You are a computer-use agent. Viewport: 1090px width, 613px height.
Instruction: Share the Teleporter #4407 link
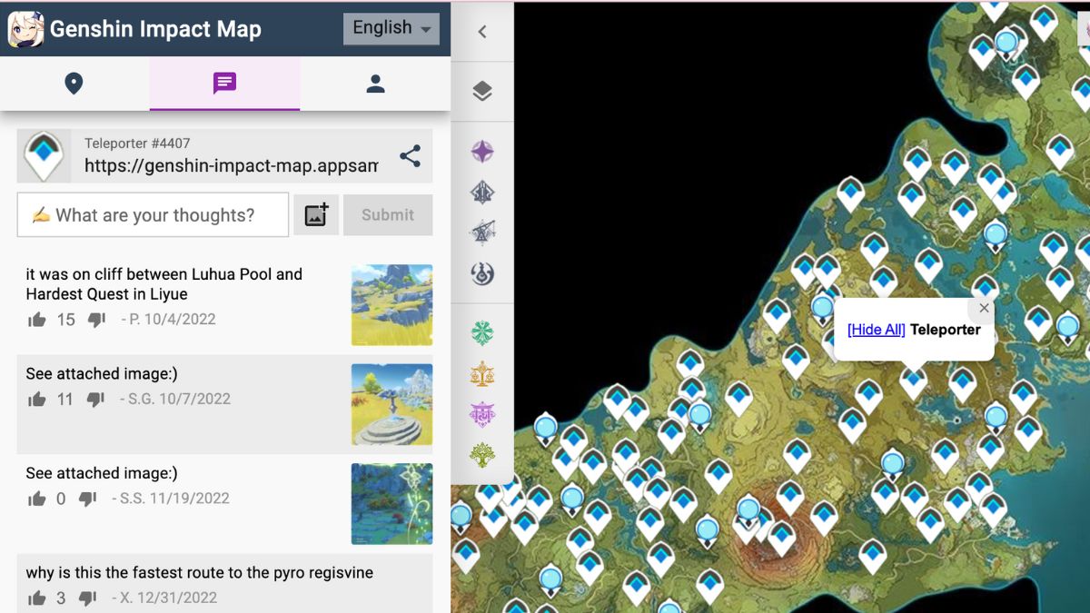[x=411, y=156]
